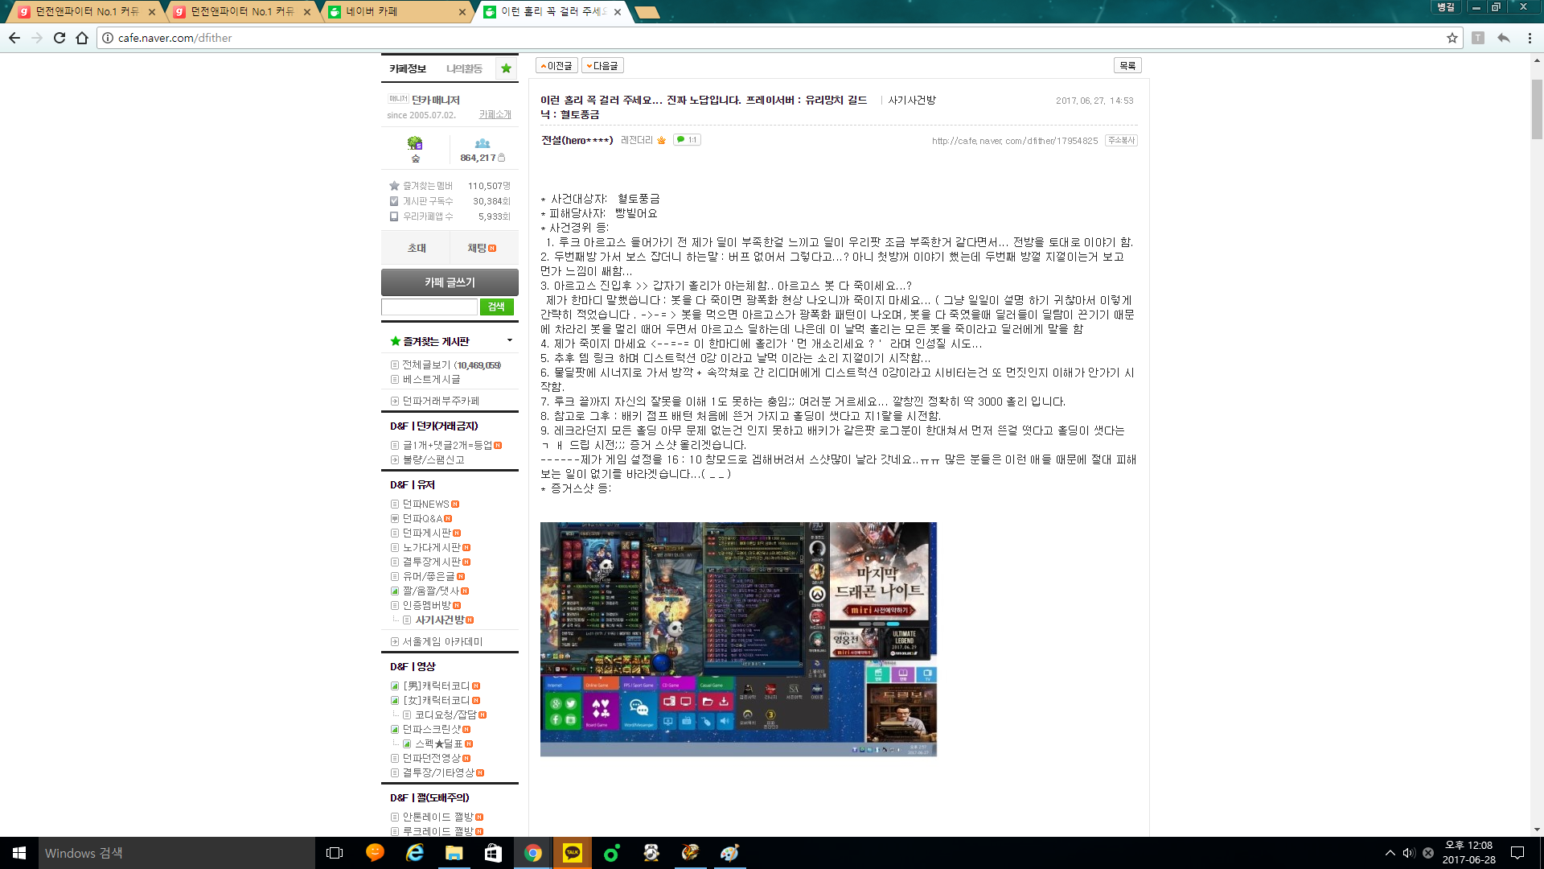
Task: Open the Action Center notification icon
Action: tap(1517, 853)
